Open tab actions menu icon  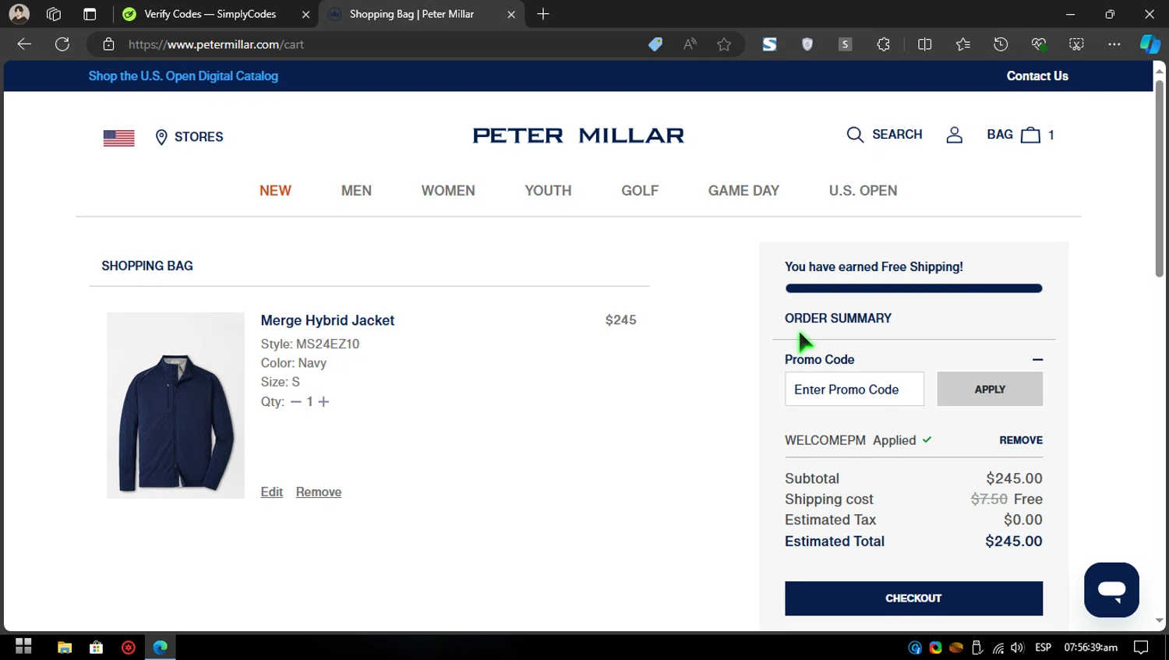[90, 14]
